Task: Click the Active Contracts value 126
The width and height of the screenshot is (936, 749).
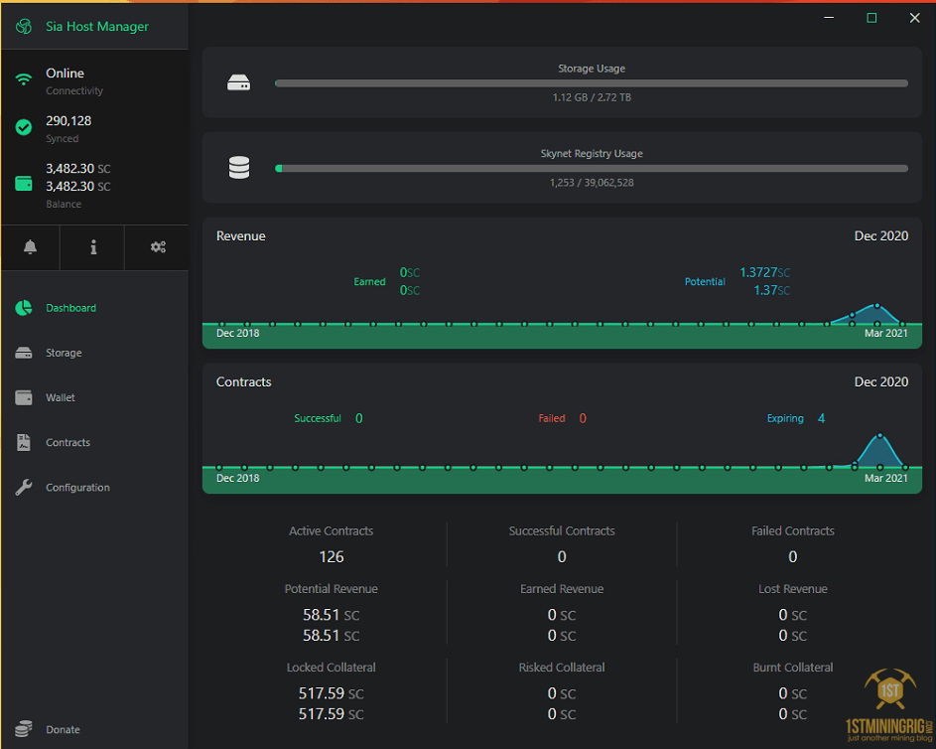Action: tap(332, 556)
